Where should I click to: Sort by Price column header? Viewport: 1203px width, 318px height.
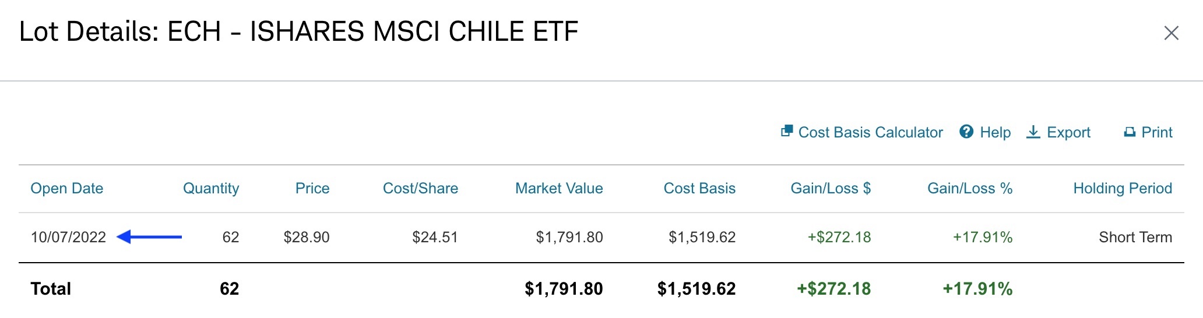(x=312, y=188)
